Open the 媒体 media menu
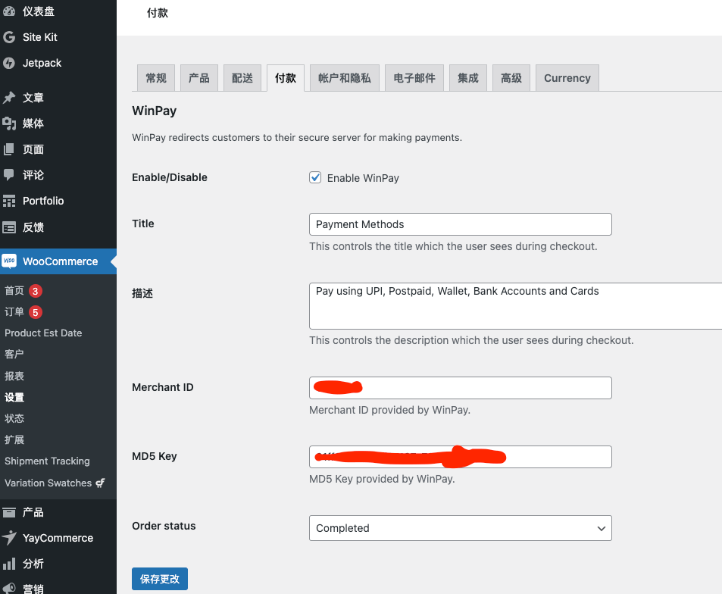The height and width of the screenshot is (594, 722). coord(58,123)
